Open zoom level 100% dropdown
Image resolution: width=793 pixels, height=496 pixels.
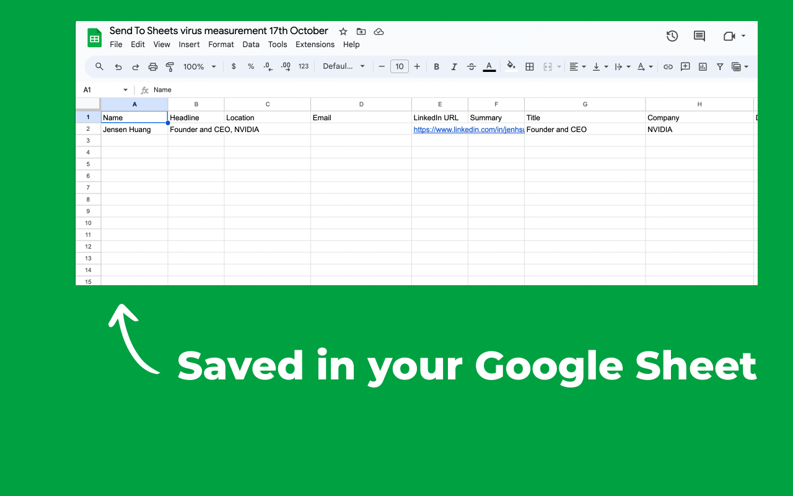[199, 66]
